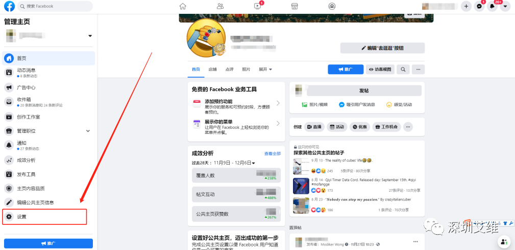Open the Home icon in top navigation
The width and height of the screenshot is (515, 250).
click(183, 6)
